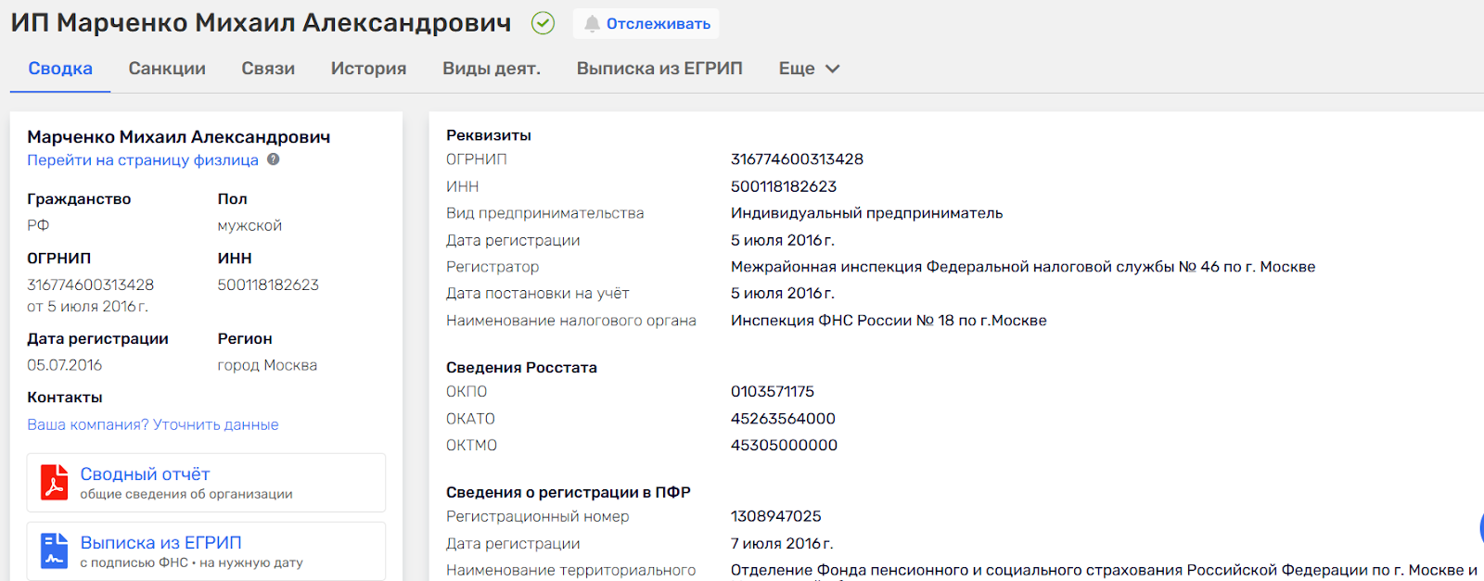Expand the Еще dropdown menu
The width and height of the screenshot is (1484, 581).
click(x=809, y=69)
